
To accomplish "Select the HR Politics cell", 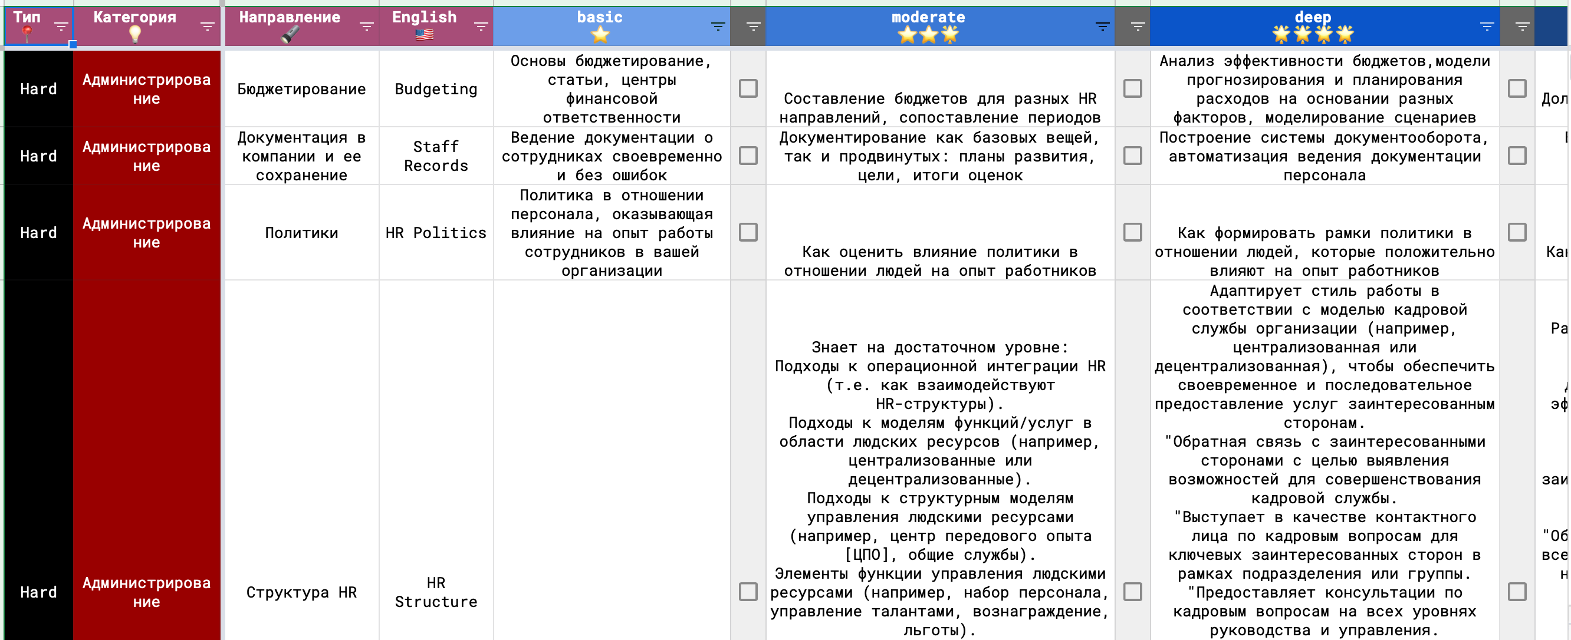I will [436, 232].
